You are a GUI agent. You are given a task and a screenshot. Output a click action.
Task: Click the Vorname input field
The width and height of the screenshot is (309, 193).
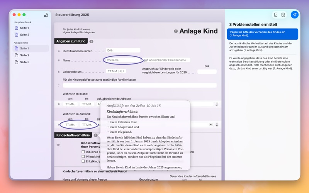pos(123,60)
